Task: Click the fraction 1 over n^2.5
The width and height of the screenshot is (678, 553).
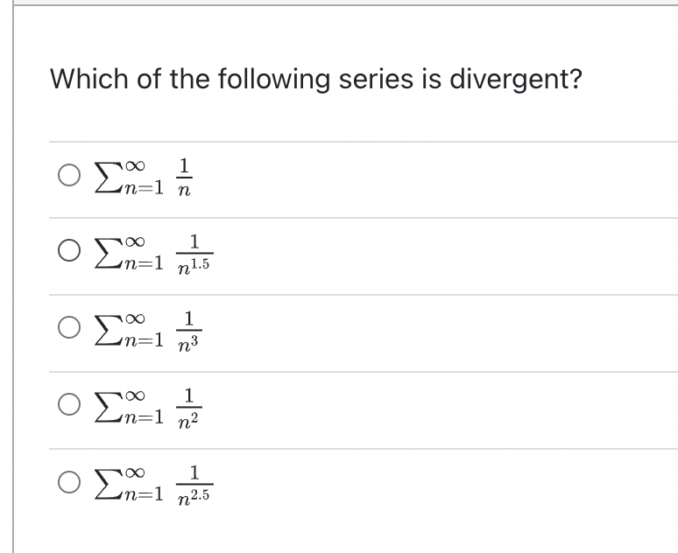Action: 194,485
